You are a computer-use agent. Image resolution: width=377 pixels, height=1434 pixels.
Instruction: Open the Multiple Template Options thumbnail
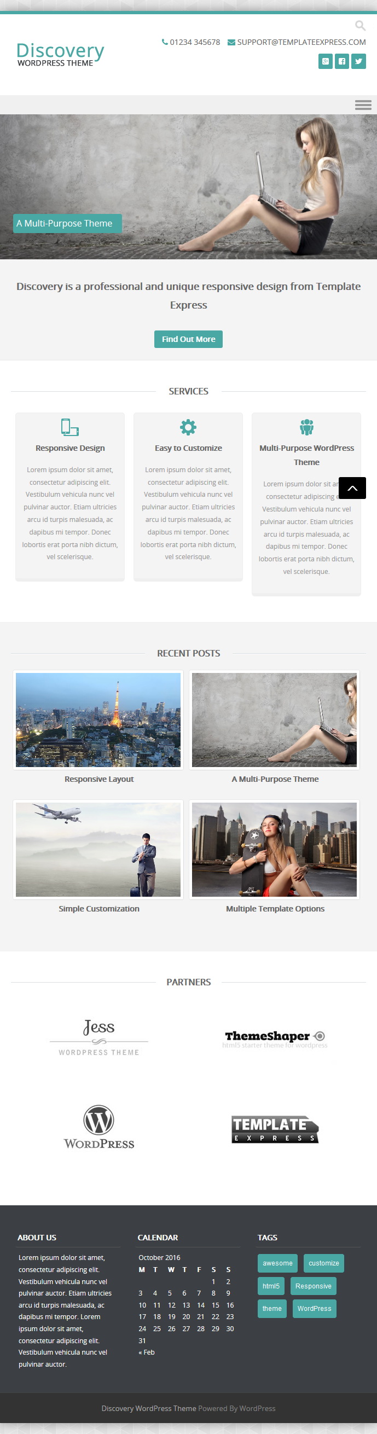tap(275, 850)
